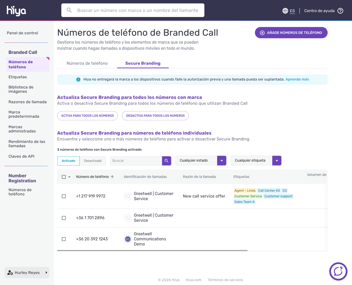Switch to the Números de teléfono tab
Screen dimensions: 352x285
click(x=87, y=63)
